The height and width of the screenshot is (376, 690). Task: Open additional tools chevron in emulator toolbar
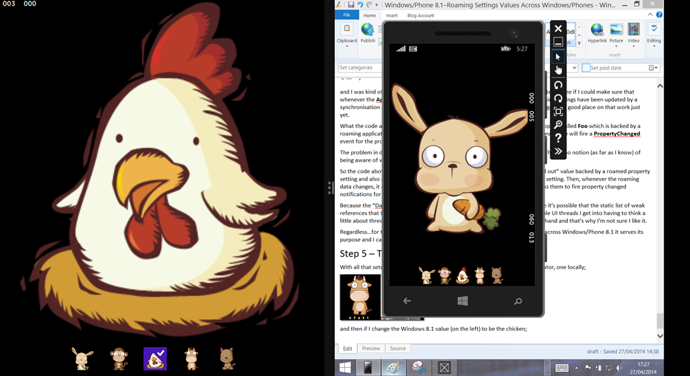(558, 152)
